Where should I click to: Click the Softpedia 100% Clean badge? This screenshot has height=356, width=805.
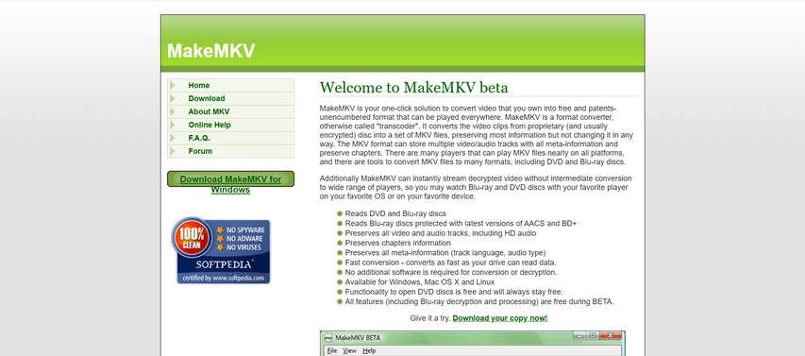point(221,250)
